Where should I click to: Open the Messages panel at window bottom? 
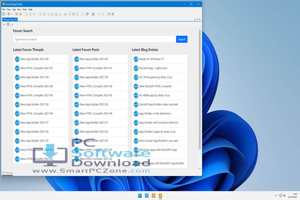pos(7,173)
